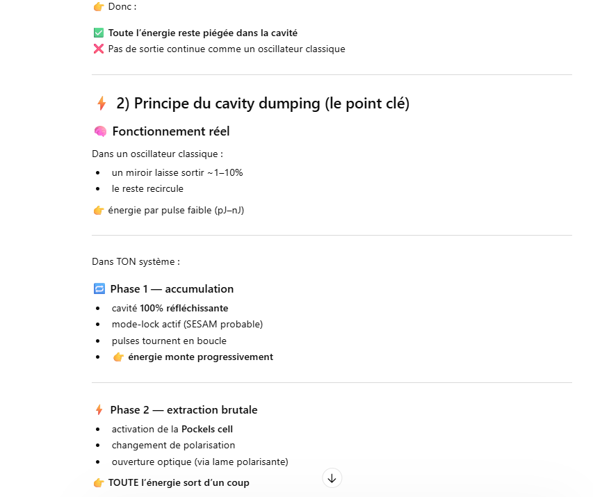
Task: Click the Fonctionnement réel subheading
Action: click(171, 131)
